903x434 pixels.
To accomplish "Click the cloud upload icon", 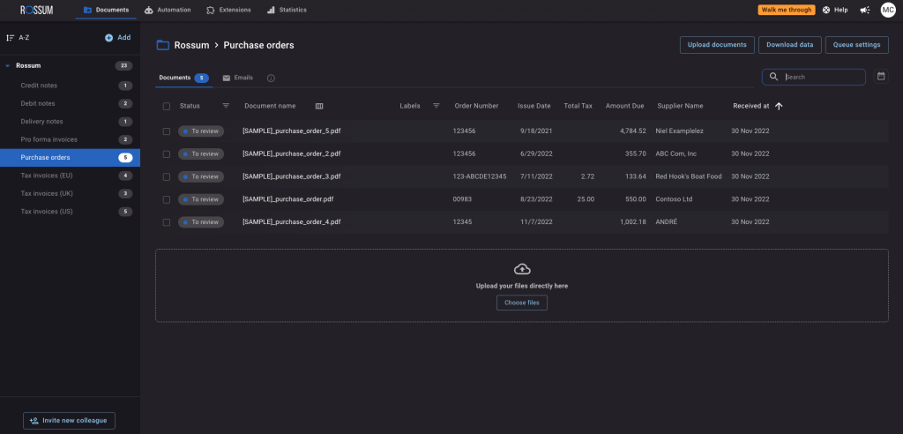I will (x=522, y=269).
